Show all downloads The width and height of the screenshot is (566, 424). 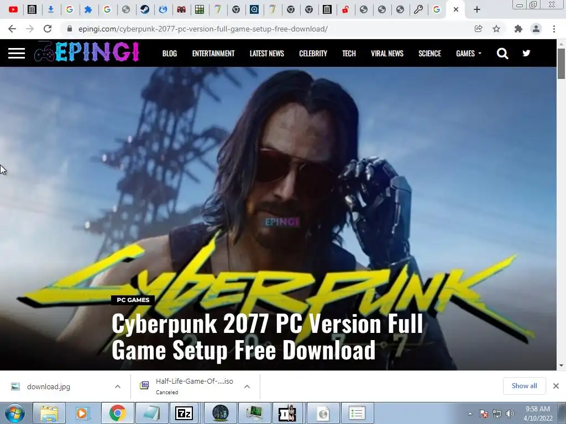tap(524, 386)
